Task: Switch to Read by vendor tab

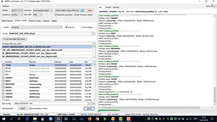Action: tap(35, 21)
